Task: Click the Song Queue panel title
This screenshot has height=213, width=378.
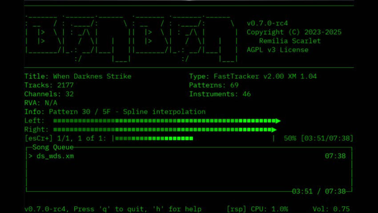Action: 53,147
